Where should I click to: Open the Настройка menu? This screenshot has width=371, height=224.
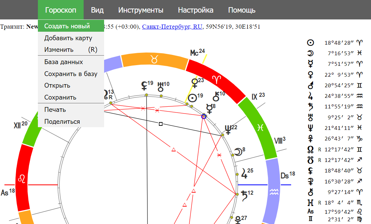click(x=196, y=10)
